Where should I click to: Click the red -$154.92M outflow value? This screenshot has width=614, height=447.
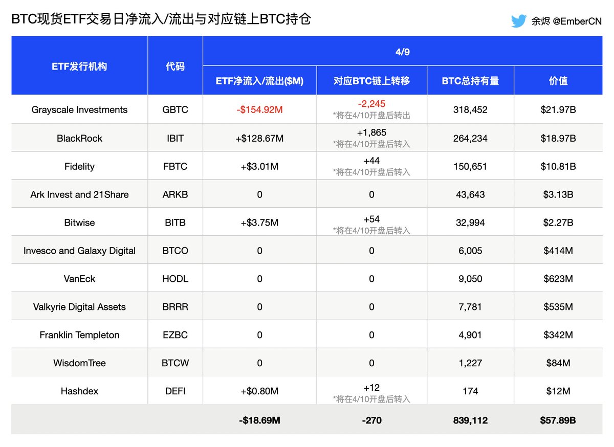tap(259, 109)
